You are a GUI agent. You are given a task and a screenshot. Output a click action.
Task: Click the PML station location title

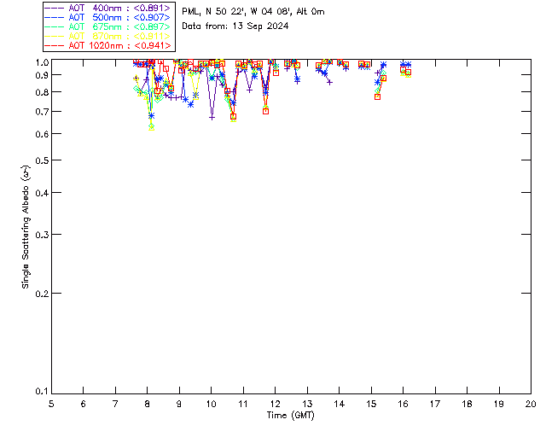pos(253,12)
